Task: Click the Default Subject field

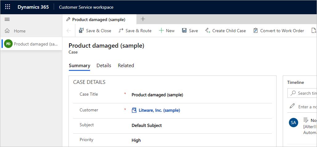Action: [x=147, y=125]
